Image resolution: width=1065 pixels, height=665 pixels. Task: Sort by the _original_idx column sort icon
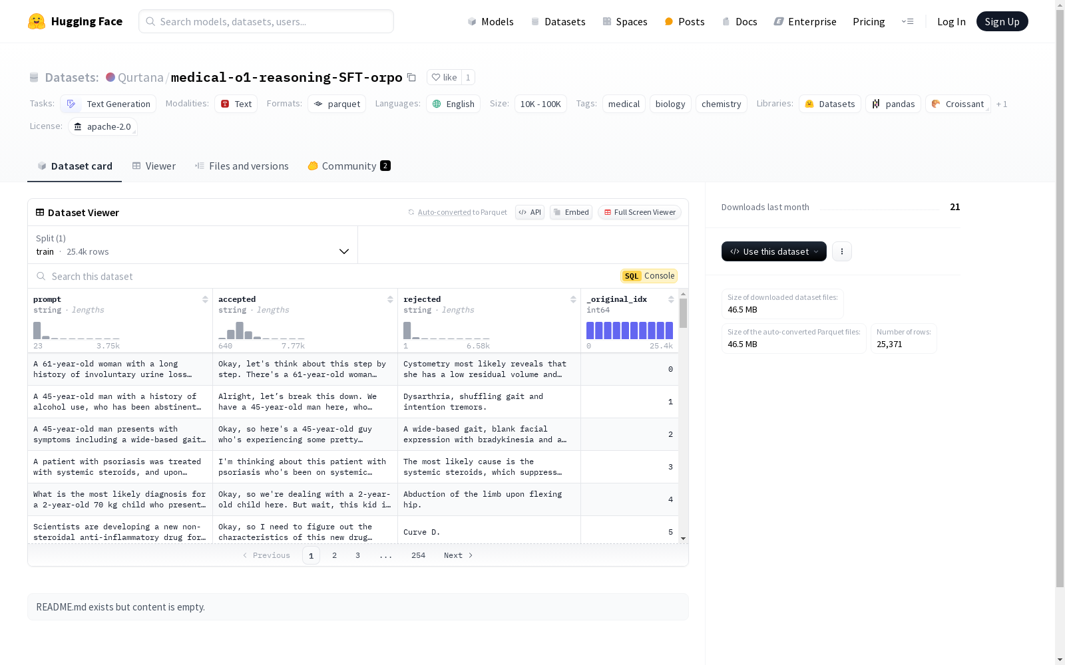[x=671, y=299]
